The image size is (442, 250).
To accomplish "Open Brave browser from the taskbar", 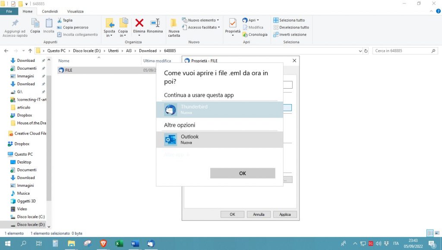I will tap(103, 244).
